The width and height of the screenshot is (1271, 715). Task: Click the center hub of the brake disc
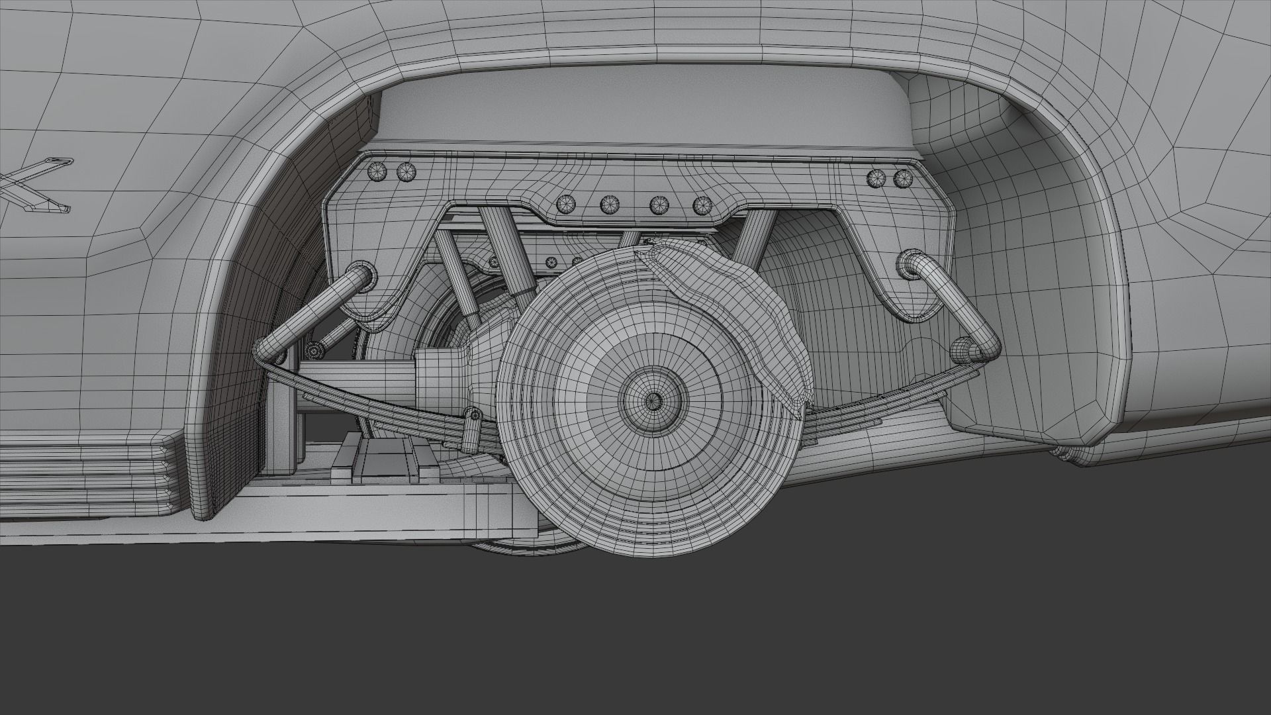point(654,400)
